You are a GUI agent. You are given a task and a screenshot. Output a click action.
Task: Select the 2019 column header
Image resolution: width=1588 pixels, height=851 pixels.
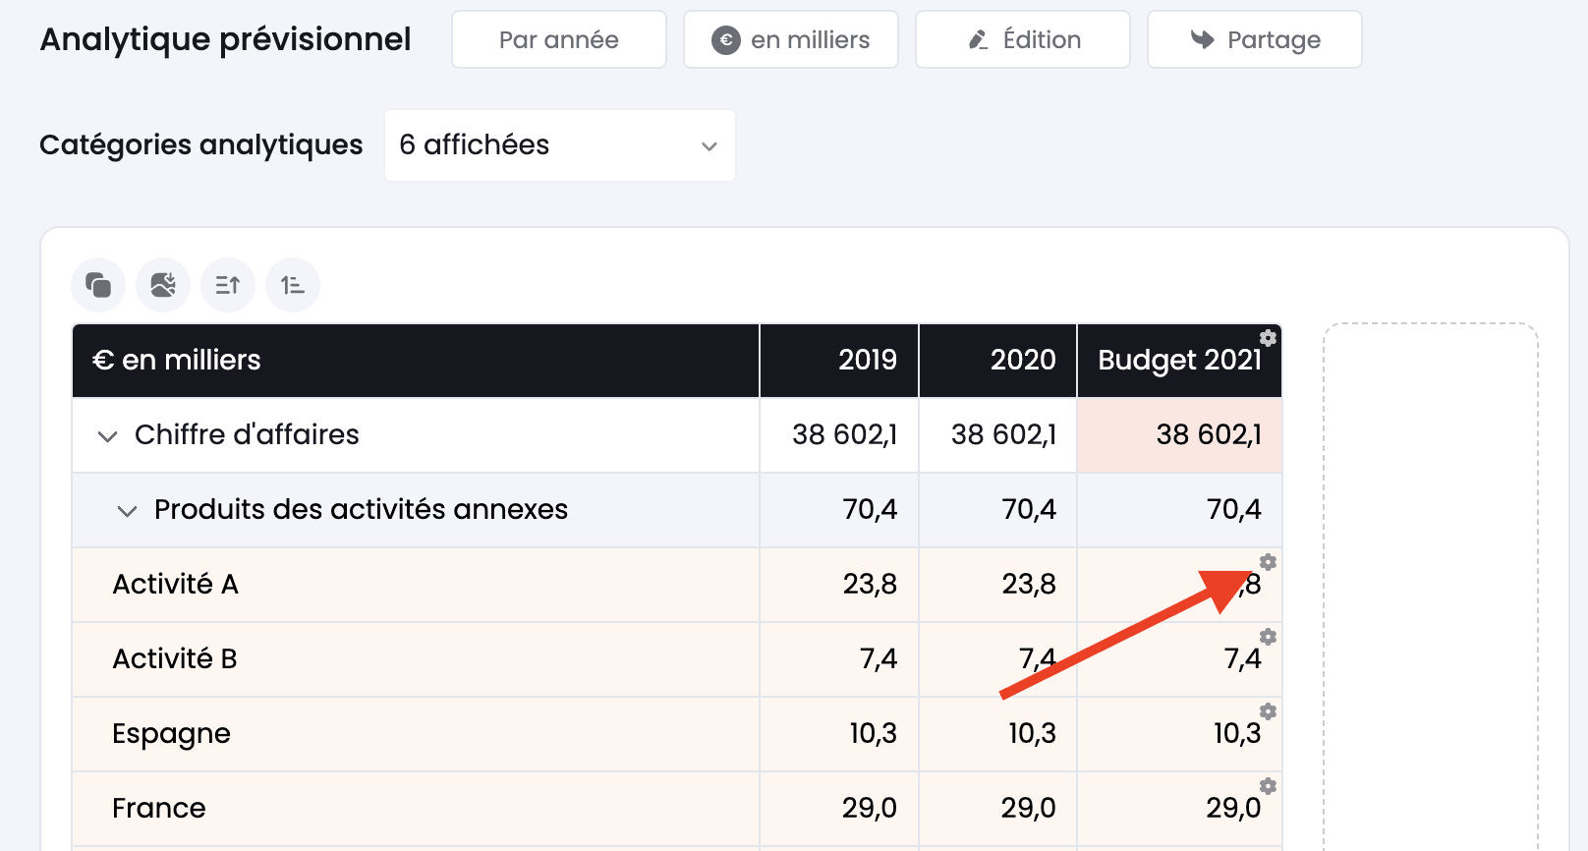[x=839, y=361]
